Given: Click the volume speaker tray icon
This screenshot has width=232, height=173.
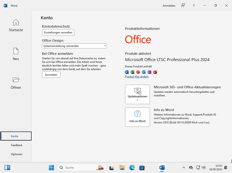Looking at the screenshot, I should [x=204, y=168].
